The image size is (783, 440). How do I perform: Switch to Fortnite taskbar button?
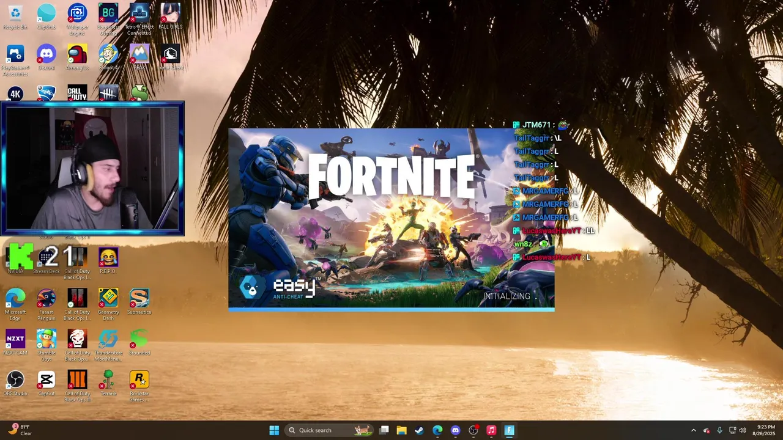509,430
